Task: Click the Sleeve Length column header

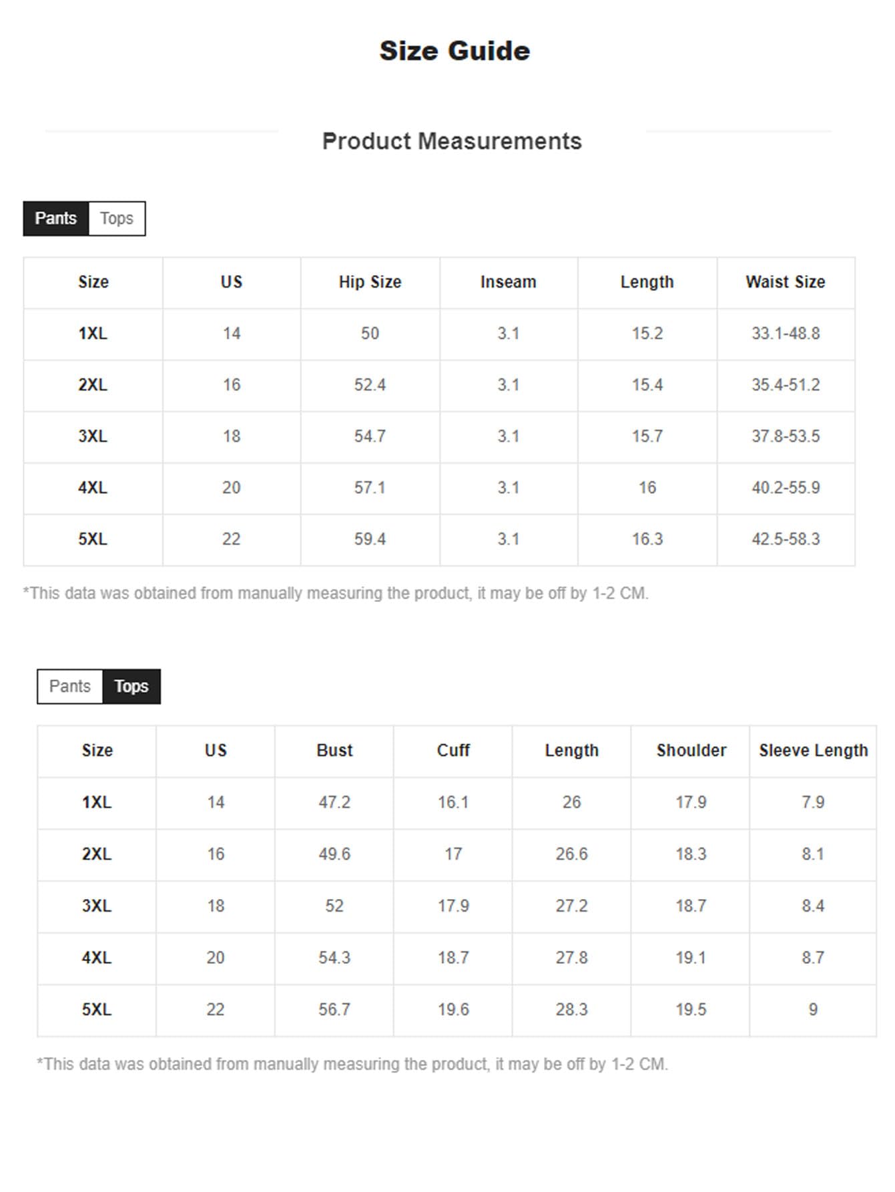Action: pyautogui.click(x=813, y=751)
